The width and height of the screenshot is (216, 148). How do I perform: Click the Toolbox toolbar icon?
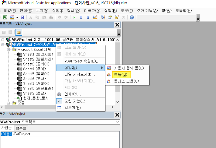tap(124, 17)
